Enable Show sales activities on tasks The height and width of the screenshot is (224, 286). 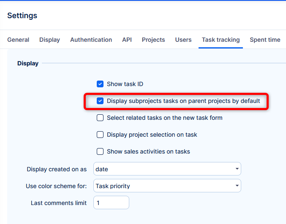pyautogui.click(x=100, y=151)
